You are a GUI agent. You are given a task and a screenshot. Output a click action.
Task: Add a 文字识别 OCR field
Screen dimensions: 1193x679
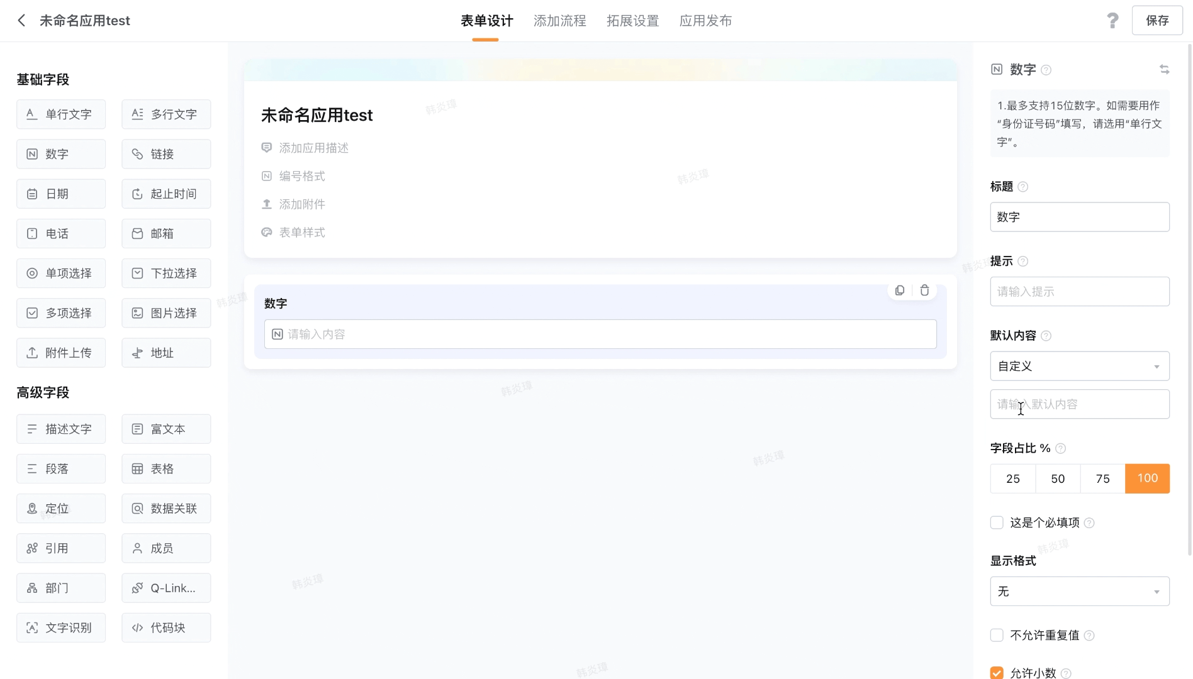[61, 627]
